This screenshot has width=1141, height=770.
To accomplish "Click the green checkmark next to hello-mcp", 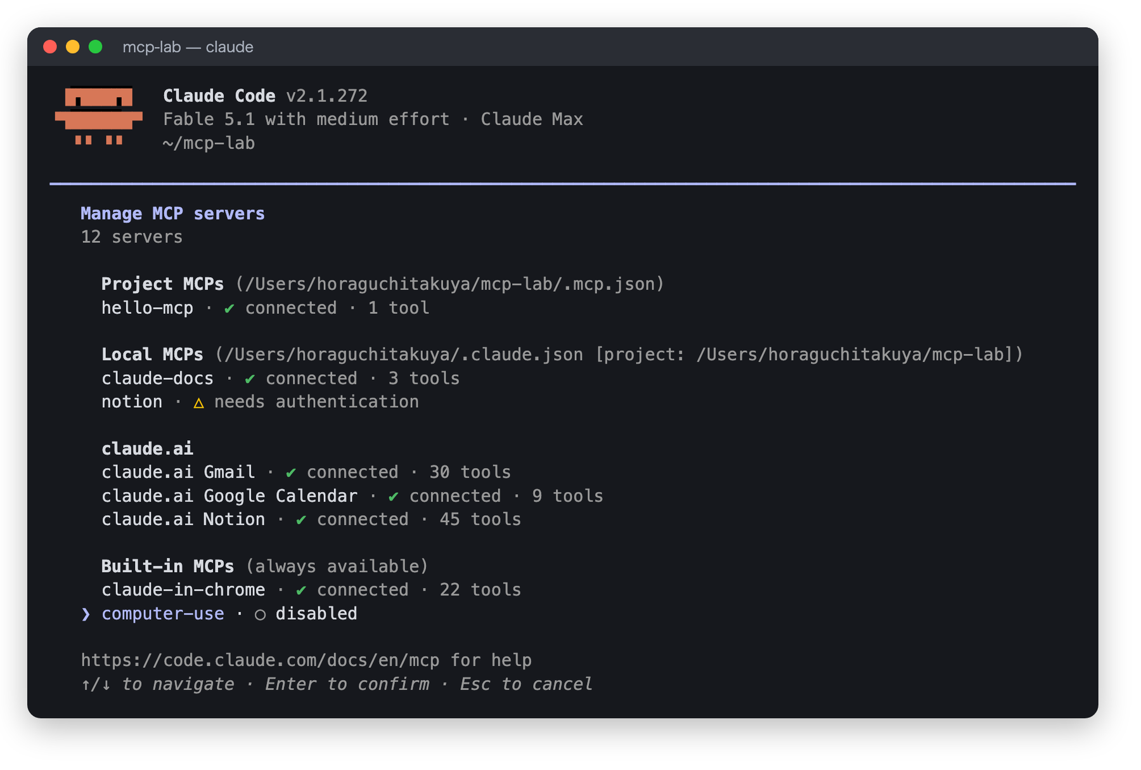I will (x=229, y=308).
